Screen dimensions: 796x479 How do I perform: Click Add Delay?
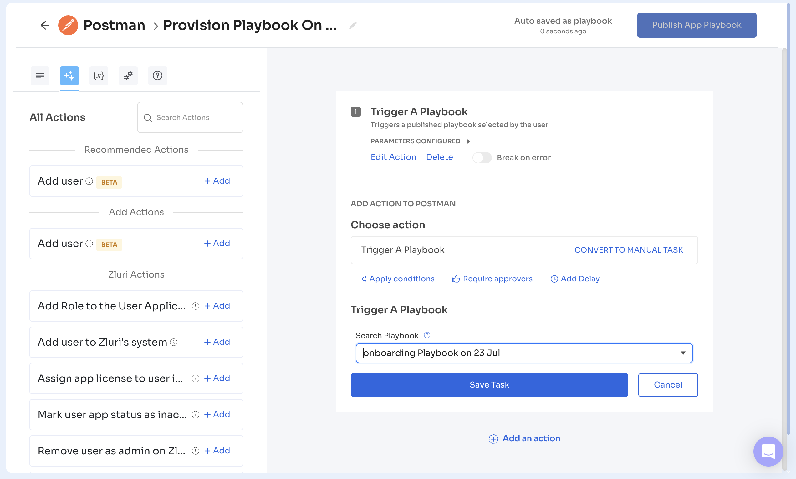575,279
